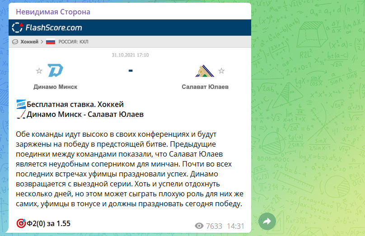
Task: Forward the post with the share arrow
Action: pos(267,222)
